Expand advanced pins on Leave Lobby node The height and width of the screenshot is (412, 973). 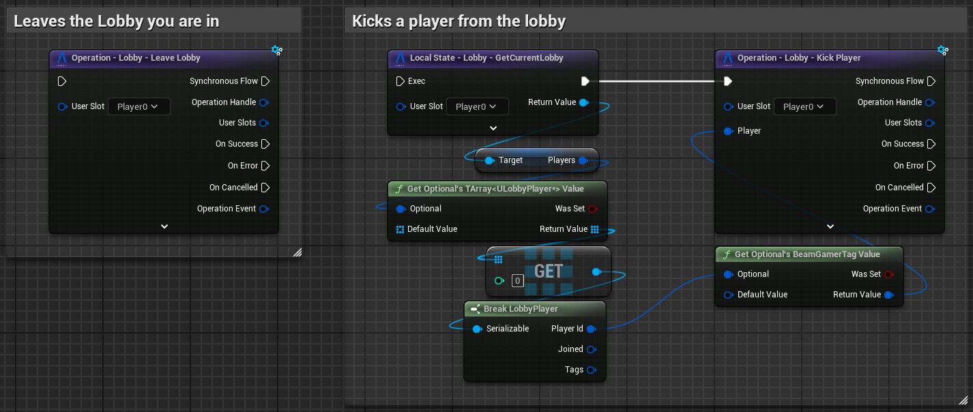pos(164,226)
